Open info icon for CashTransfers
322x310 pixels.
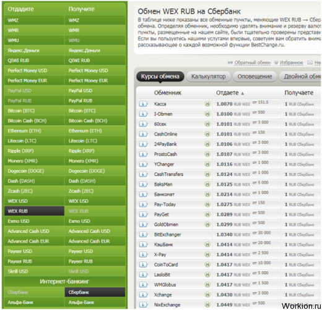click(x=143, y=174)
